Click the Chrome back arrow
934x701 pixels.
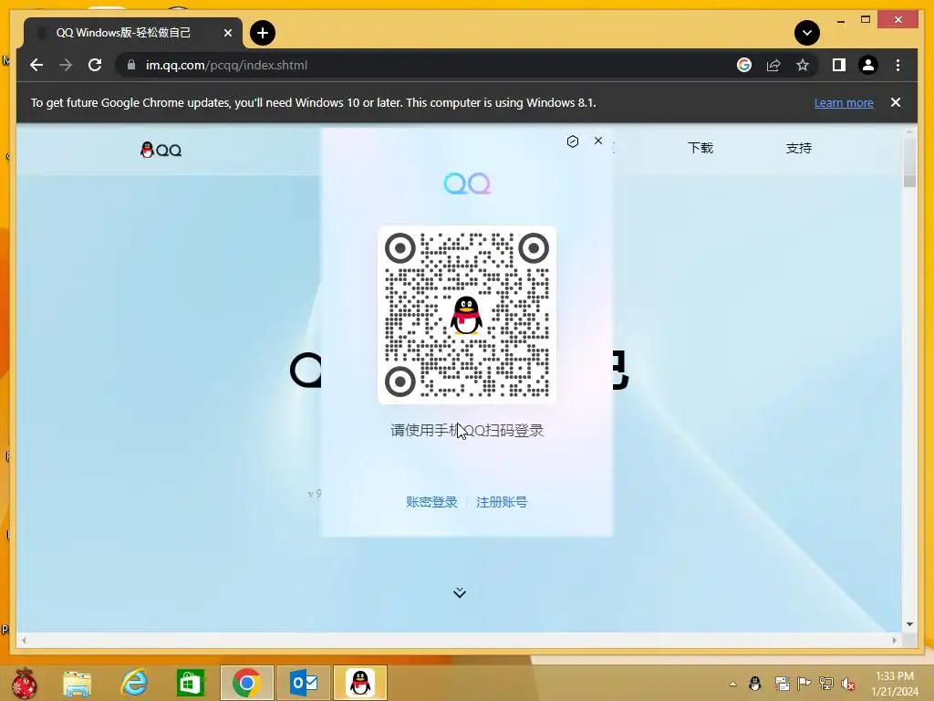(x=36, y=65)
